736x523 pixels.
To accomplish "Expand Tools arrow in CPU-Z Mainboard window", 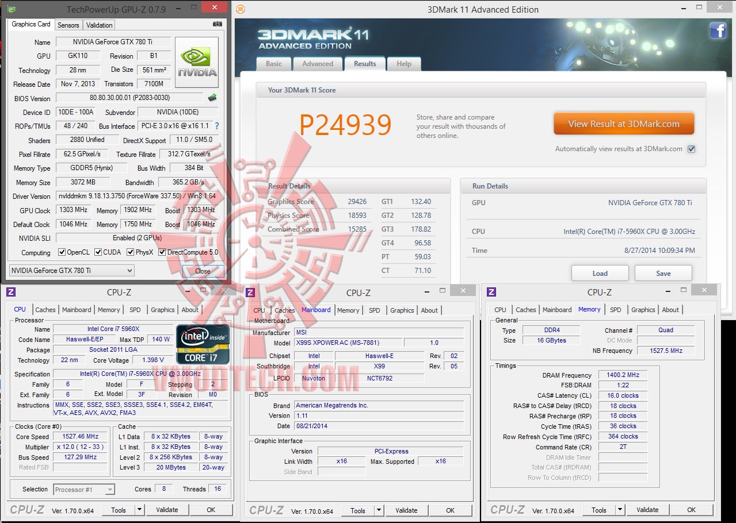I will 379,510.
